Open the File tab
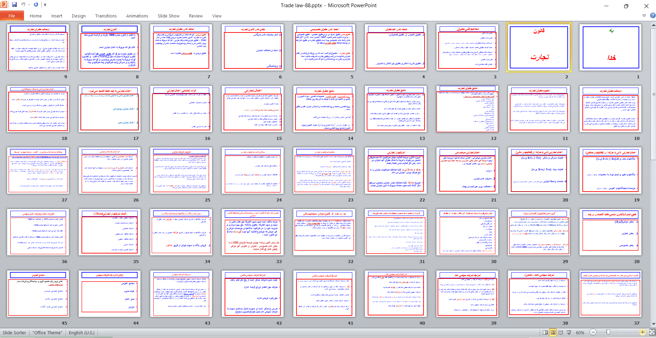The height and width of the screenshot is (338, 656). (12, 16)
